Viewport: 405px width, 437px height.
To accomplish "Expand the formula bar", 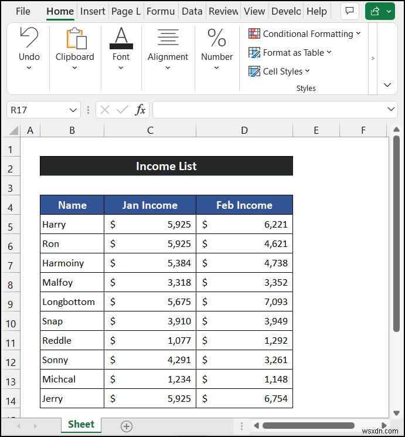I will 392,110.
